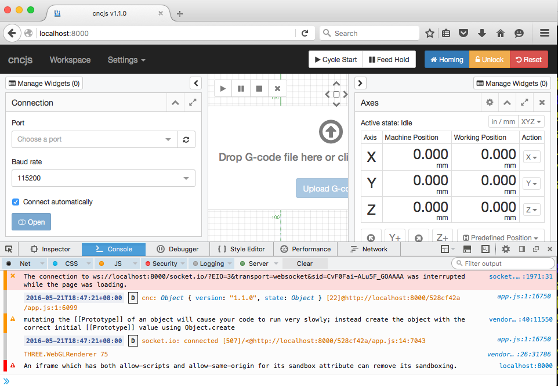Expand the Settings menu in navbar
This screenshot has height=386, width=558.
click(126, 60)
